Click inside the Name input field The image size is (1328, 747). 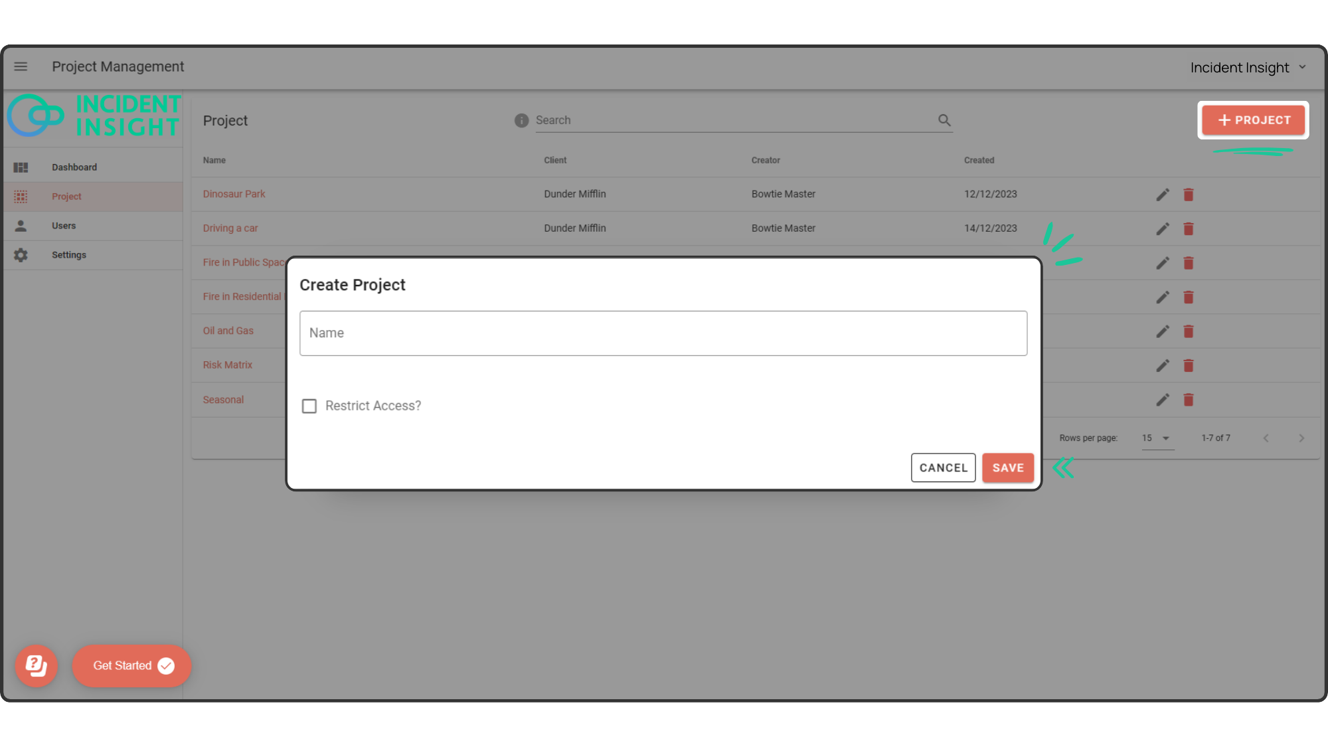tap(663, 333)
